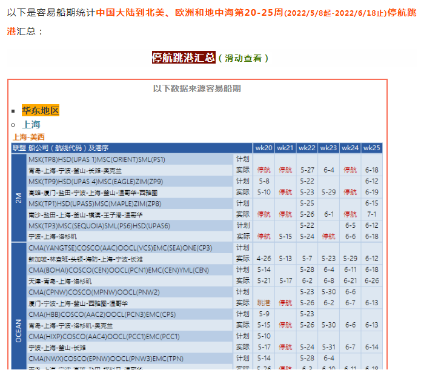Click the wk25 column header
421x387 pixels.
pos(371,148)
